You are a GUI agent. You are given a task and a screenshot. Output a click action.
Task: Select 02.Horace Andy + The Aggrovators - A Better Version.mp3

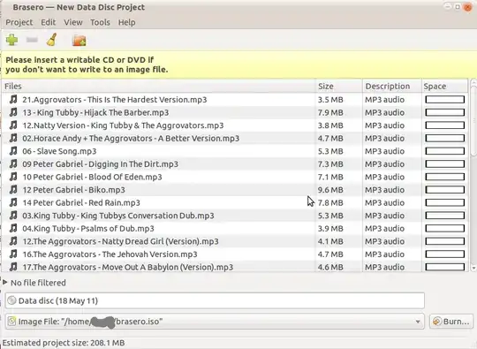(x=131, y=138)
